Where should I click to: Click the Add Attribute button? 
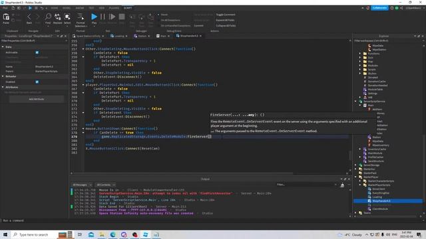tap(37, 99)
